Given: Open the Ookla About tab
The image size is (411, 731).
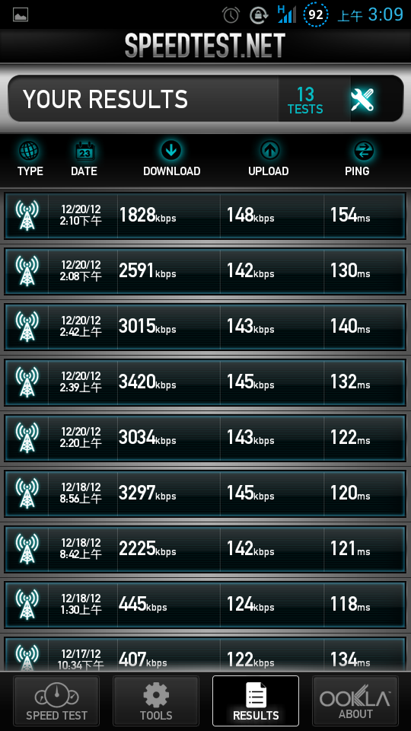Looking at the screenshot, I should [x=355, y=701].
